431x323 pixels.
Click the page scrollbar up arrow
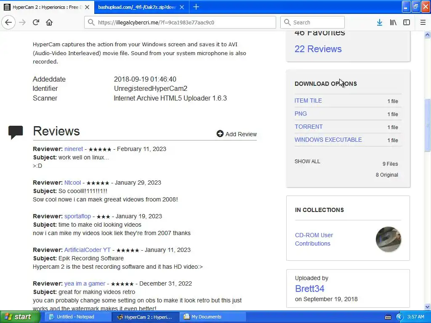[427, 34]
